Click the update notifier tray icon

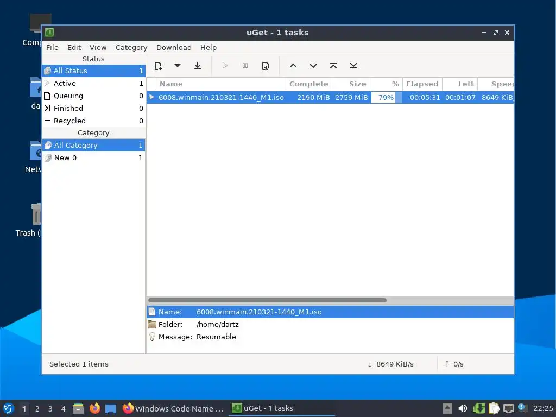tap(522, 408)
